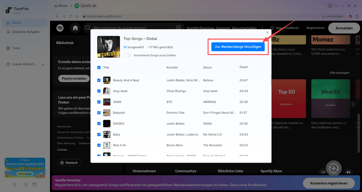
Task: Open the menu icon beside account icon
Action: [336, 6]
